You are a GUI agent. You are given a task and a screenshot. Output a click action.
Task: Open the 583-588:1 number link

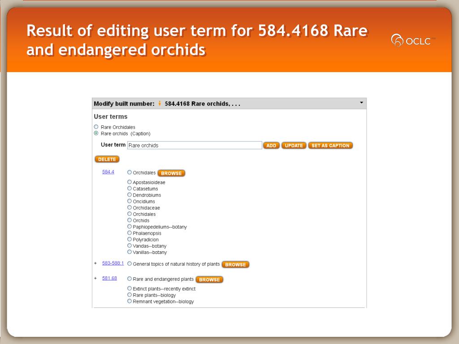coord(113,263)
